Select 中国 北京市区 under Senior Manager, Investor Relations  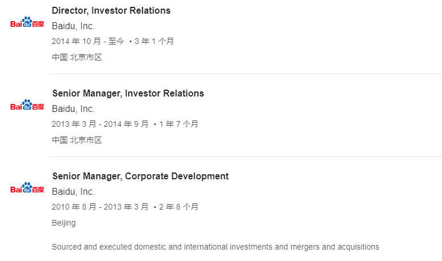[x=77, y=140]
